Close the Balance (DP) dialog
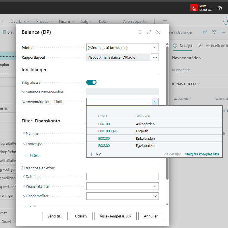228x228 pixels. pyautogui.click(x=158, y=32)
